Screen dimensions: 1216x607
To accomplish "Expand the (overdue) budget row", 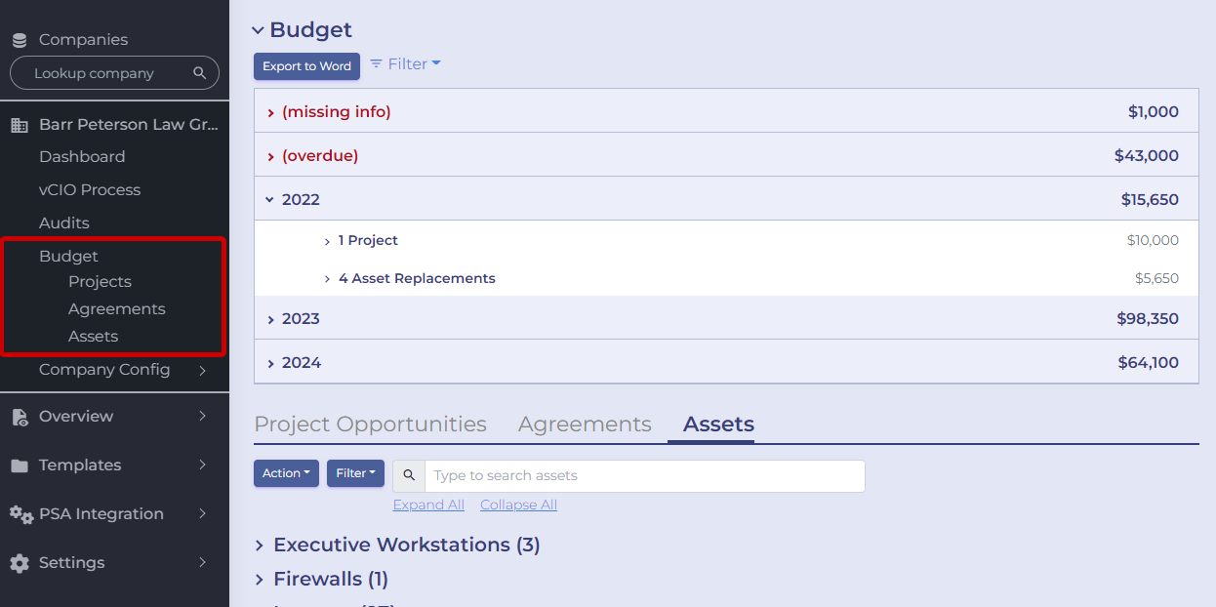I will (270, 156).
